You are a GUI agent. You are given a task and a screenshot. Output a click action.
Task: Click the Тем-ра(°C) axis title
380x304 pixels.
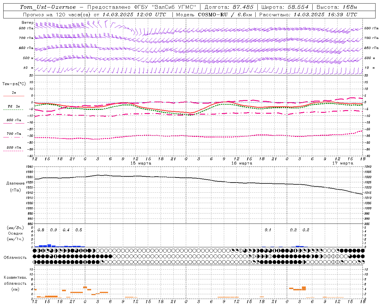(x=14, y=84)
